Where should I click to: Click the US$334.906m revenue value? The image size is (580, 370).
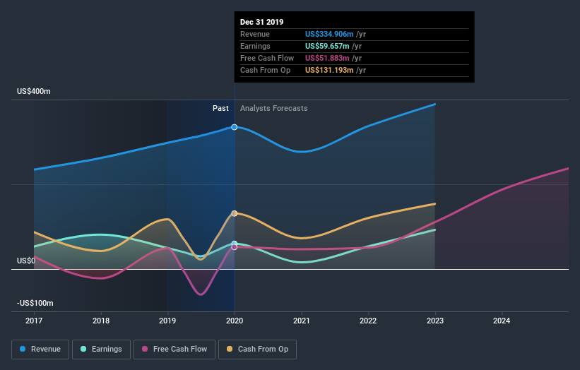[x=329, y=34]
